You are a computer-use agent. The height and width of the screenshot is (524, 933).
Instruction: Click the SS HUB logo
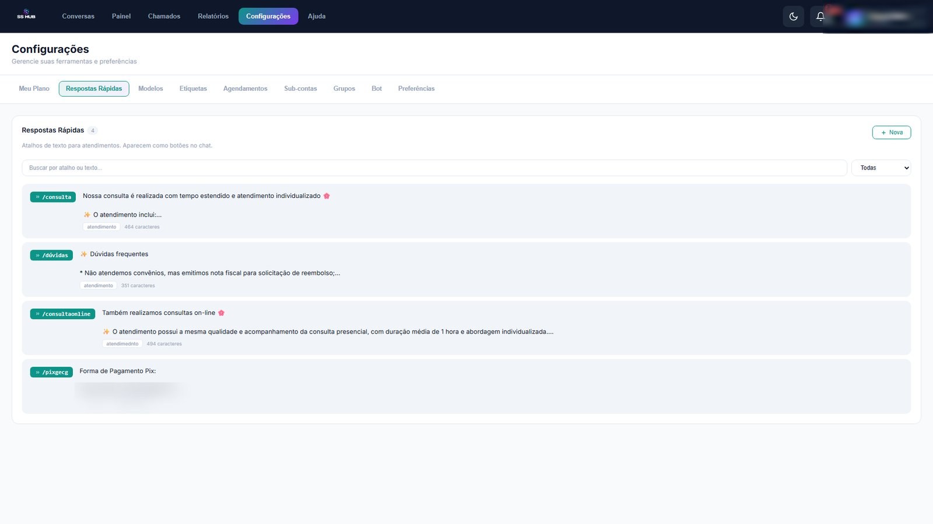(26, 15)
